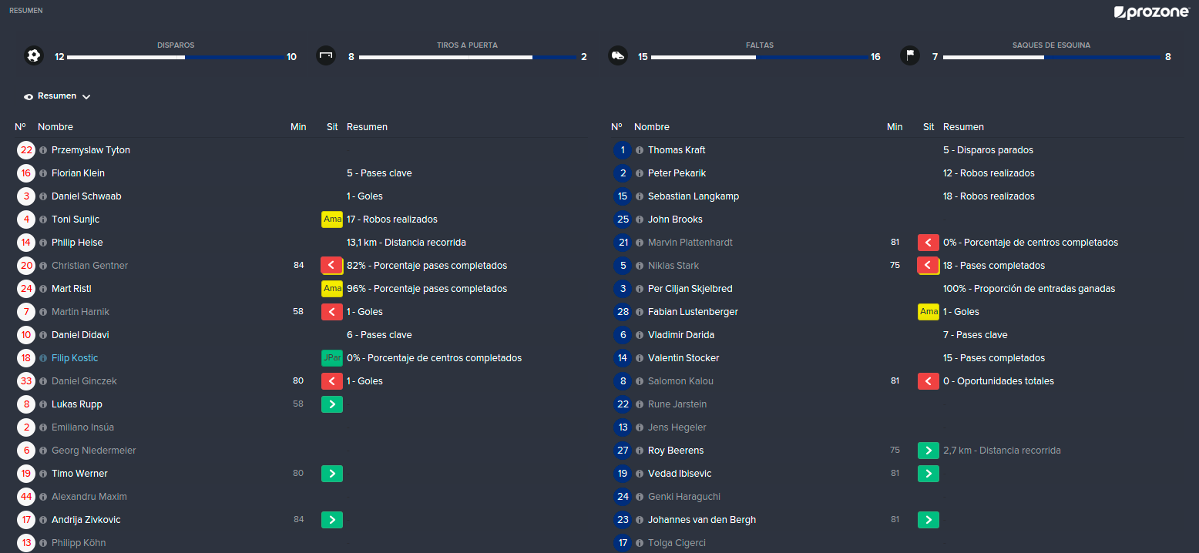The width and height of the screenshot is (1199, 553).
Task: Click Toni Sunjic's yellow card Ama icon
Action: click(x=332, y=220)
